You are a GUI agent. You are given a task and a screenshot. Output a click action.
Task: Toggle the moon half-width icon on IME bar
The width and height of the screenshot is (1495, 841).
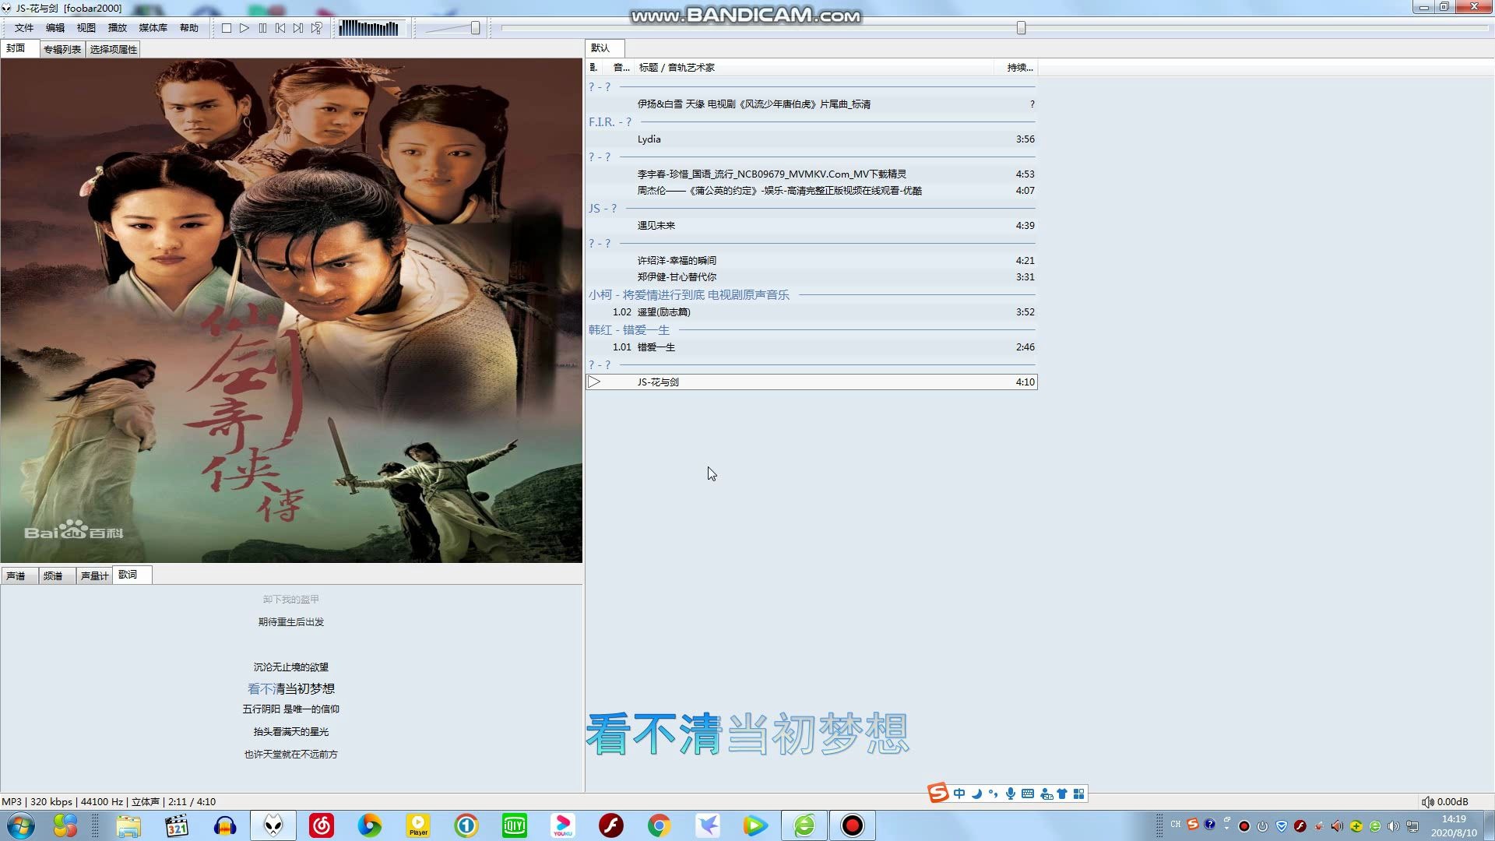(976, 793)
